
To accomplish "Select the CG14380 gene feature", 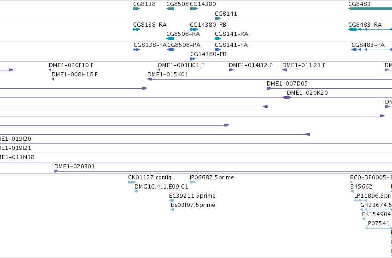I will [194, 9].
